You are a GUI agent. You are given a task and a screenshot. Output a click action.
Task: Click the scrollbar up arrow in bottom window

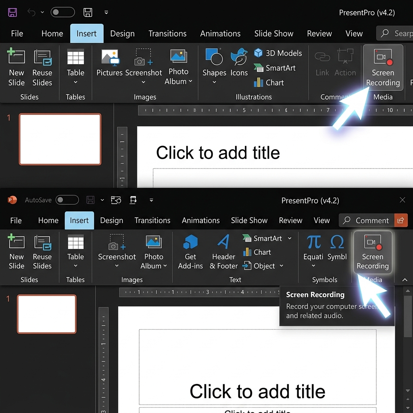tap(408, 291)
